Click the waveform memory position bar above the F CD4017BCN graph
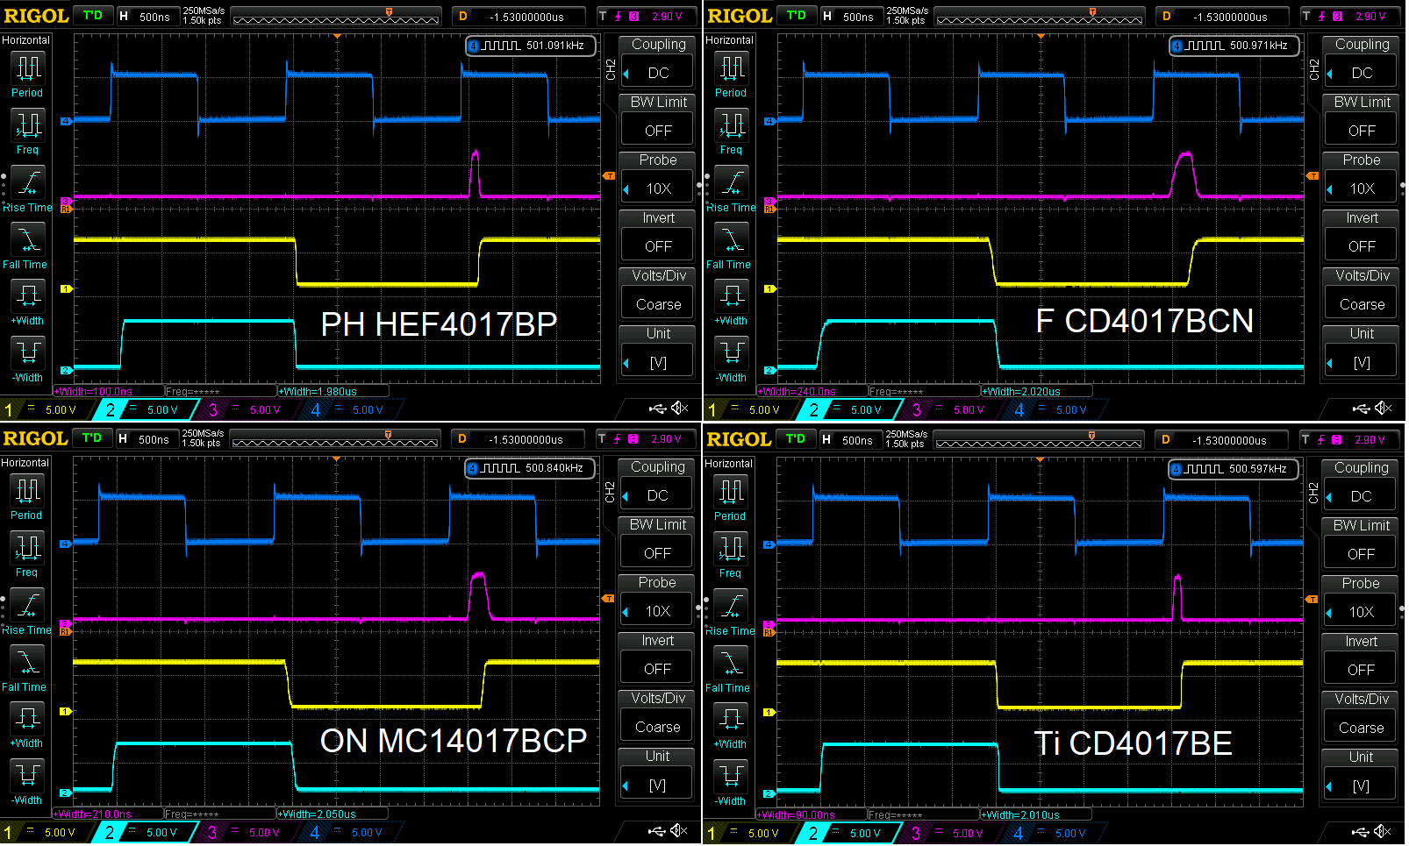This screenshot has height=846, width=1409. click(1040, 17)
